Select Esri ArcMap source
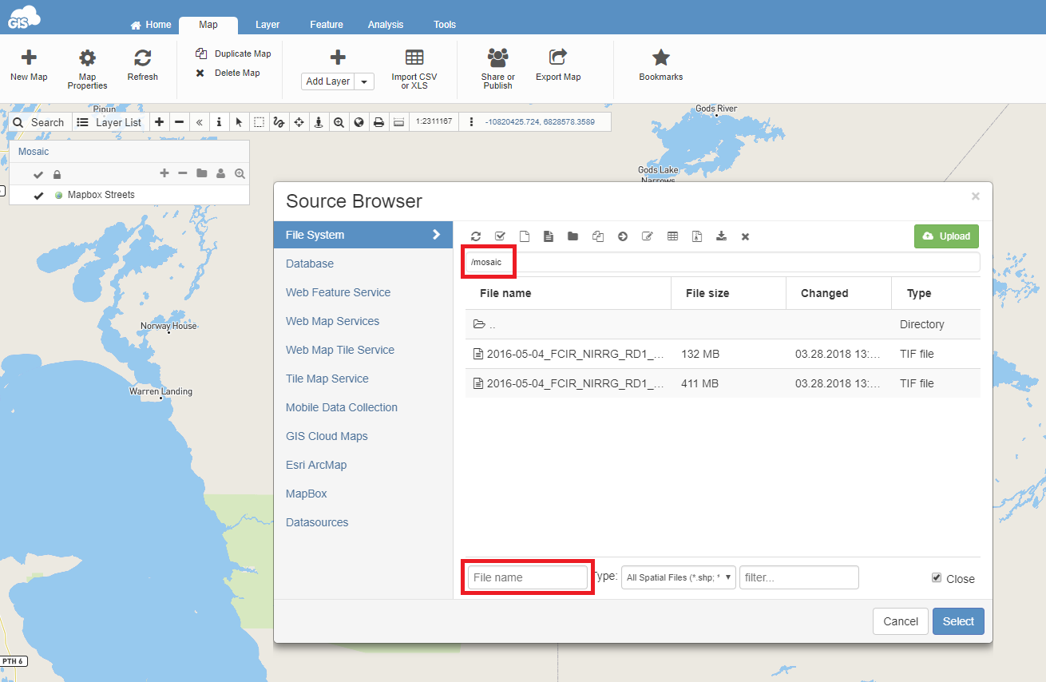1046x682 pixels. point(316,465)
